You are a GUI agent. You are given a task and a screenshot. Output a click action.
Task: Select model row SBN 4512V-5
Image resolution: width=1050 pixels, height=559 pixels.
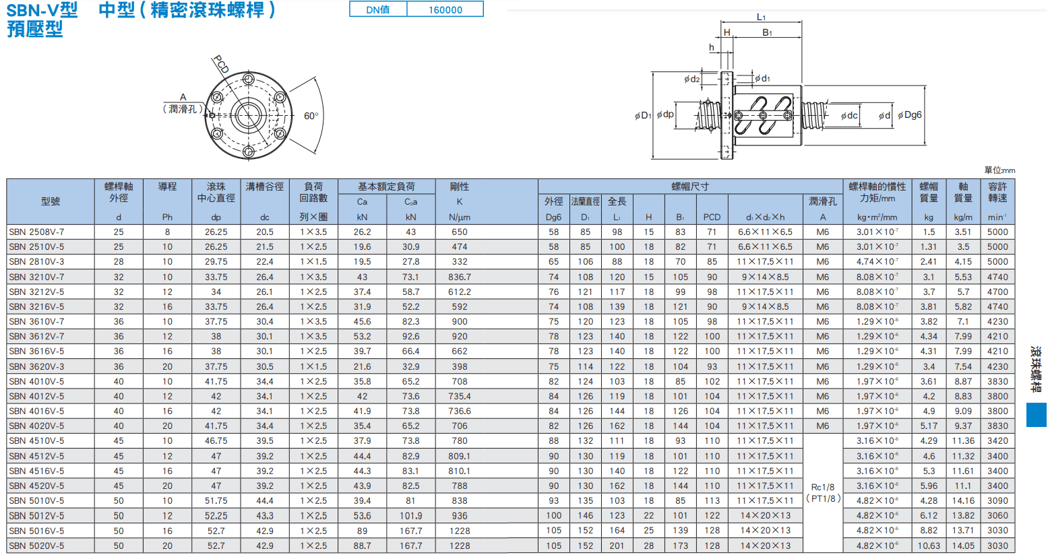[x=511, y=456]
